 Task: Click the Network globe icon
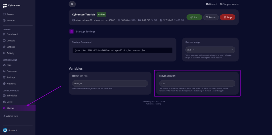[4, 84]
